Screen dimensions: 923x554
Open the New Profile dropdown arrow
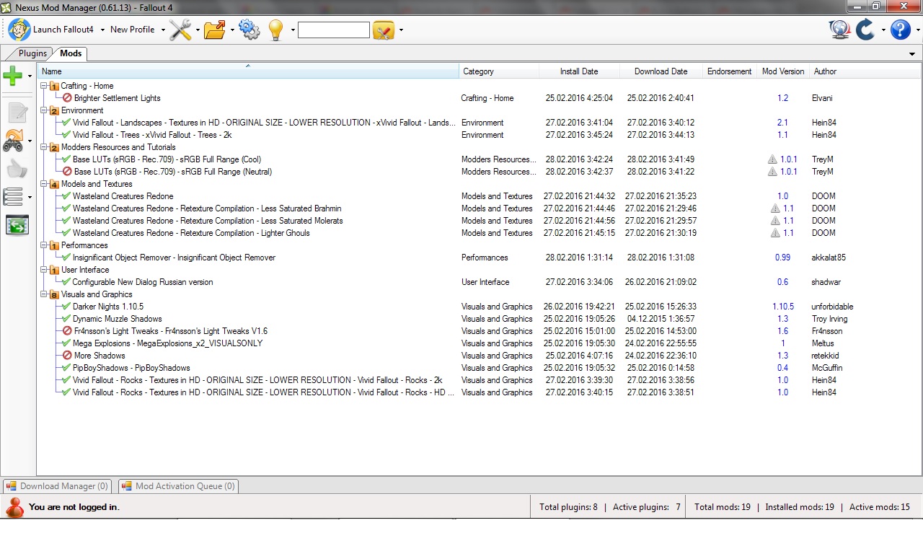pyautogui.click(x=163, y=30)
